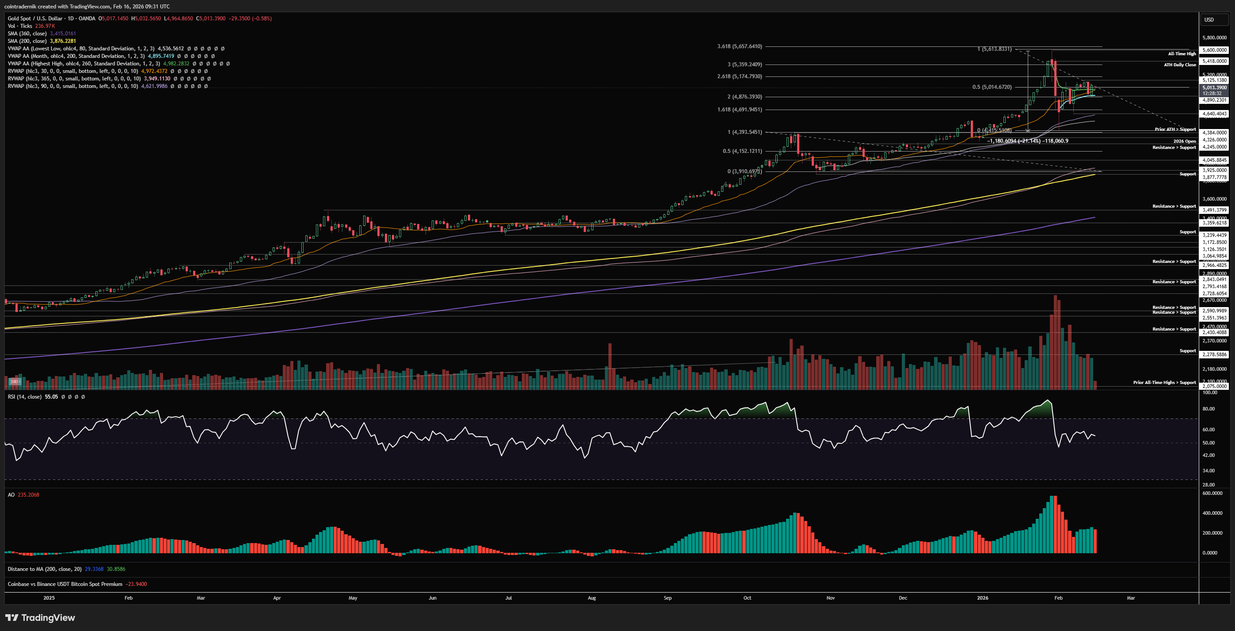Select VWAP AA Highest High indicator legend
1235x631 pixels.
point(84,63)
